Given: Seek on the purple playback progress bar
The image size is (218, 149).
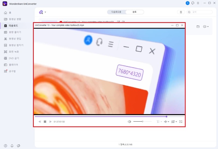Looking at the screenshot, I should 109,116.
